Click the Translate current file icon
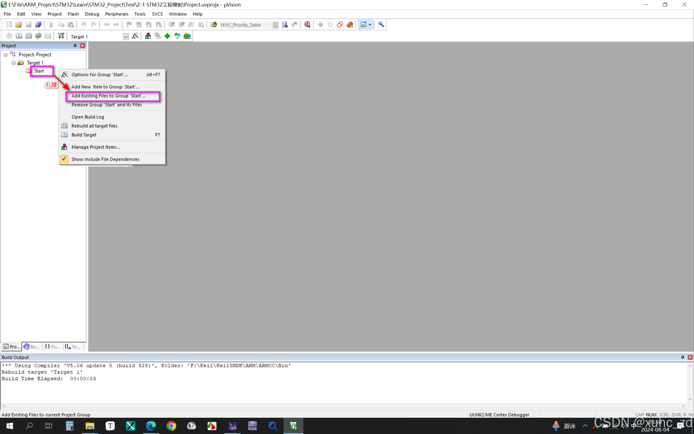The width and height of the screenshot is (694, 434). (9, 36)
